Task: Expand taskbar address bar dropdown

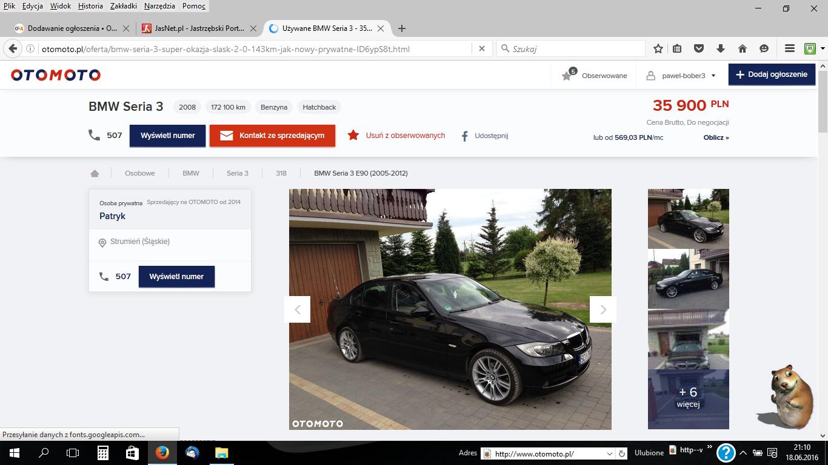Action: point(609,453)
